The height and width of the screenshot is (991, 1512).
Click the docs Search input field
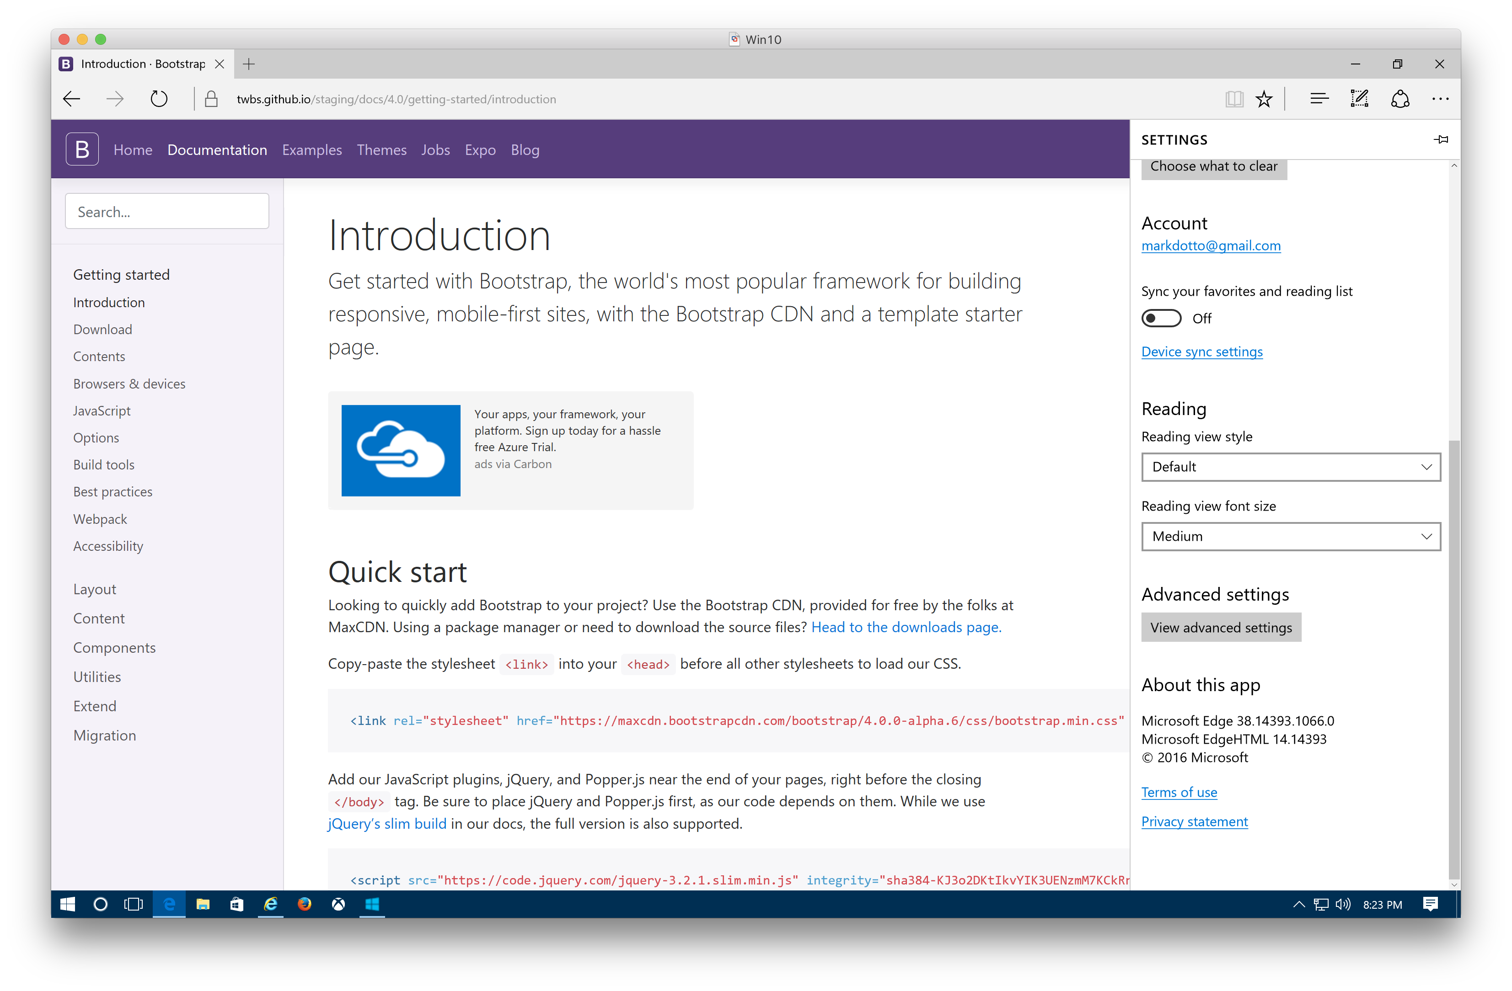coord(166,211)
